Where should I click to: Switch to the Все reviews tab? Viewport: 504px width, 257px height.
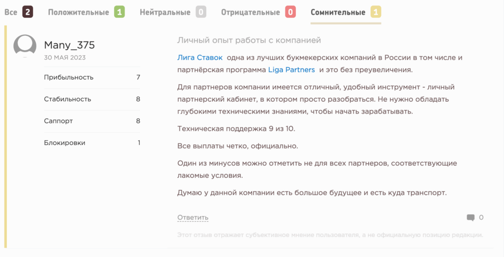(x=11, y=12)
